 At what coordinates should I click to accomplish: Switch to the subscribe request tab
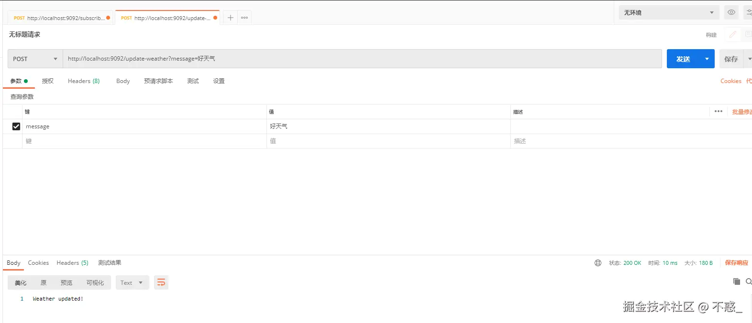pos(61,18)
